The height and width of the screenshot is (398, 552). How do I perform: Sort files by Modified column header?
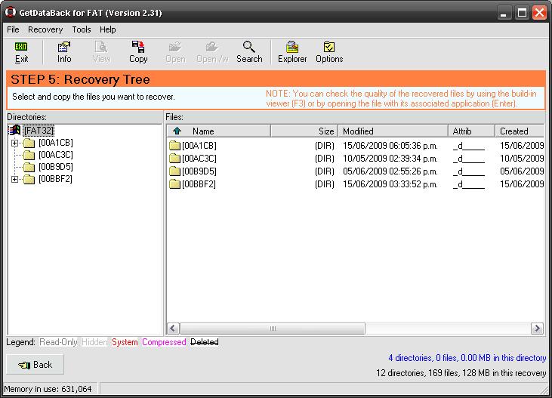pos(393,131)
